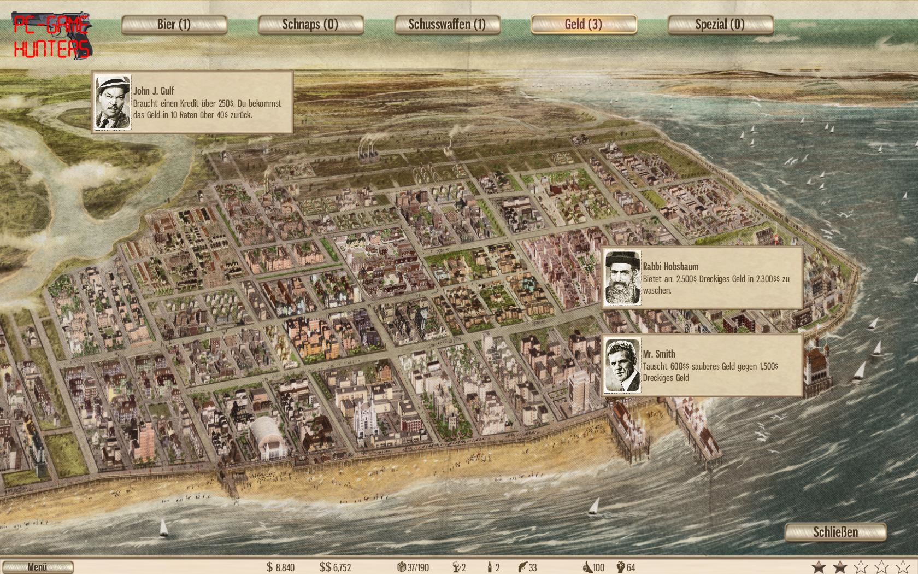Select Mr. Smith's clean money exchange text
Image resolution: width=918 pixels, height=574 pixels.
pos(710,372)
